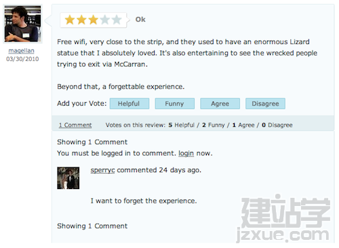Click the Ok rating label
This screenshot has height=248, width=339.
tap(140, 20)
